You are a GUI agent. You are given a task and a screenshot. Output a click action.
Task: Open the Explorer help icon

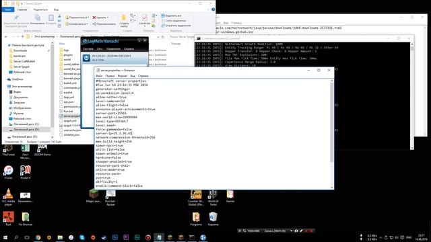pos(213,9)
